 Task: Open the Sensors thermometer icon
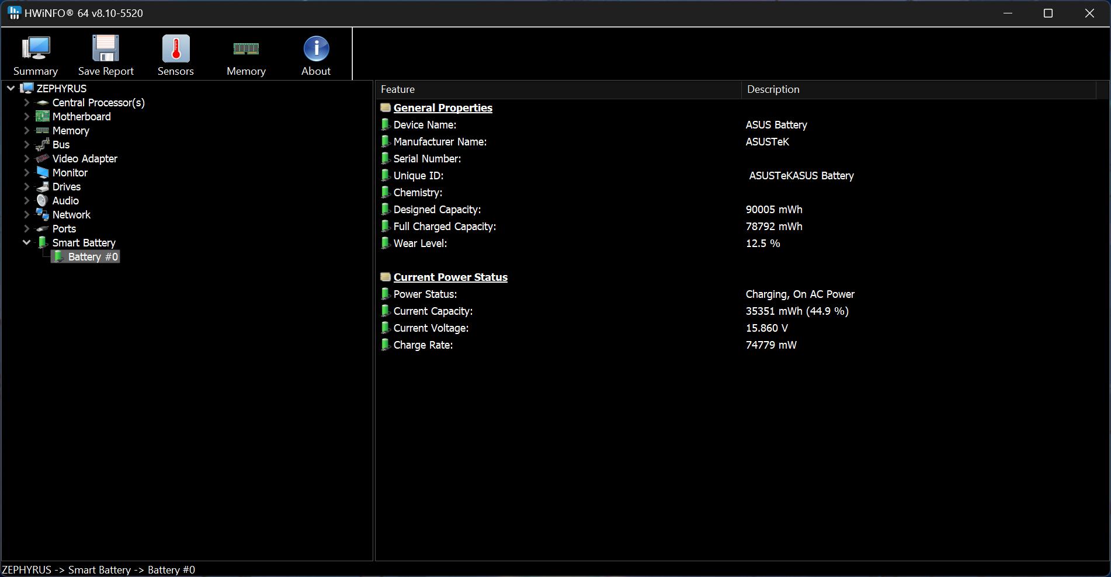[176, 49]
